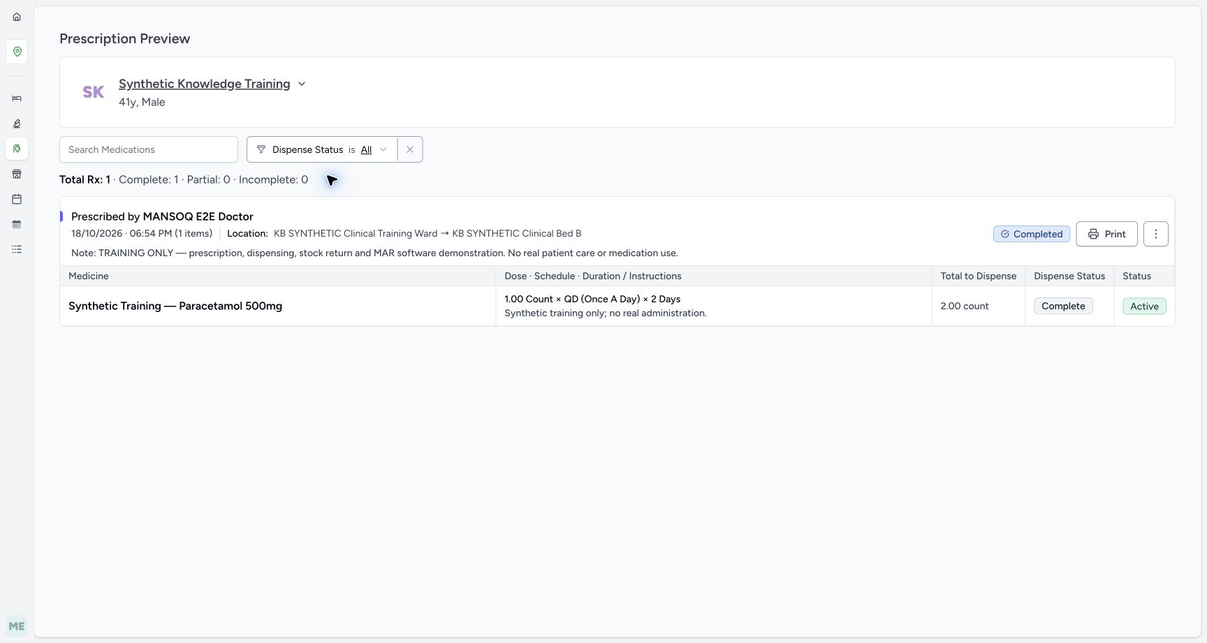Click the Complete dispense status badge

pyautogui.click(x=1063, y=306)
